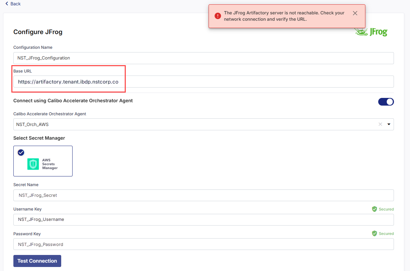Click the JFrog logo in the header
Image resolution: width=410 pixels, height=271 pixels.
pyautogui.click(x=371, y=32)
